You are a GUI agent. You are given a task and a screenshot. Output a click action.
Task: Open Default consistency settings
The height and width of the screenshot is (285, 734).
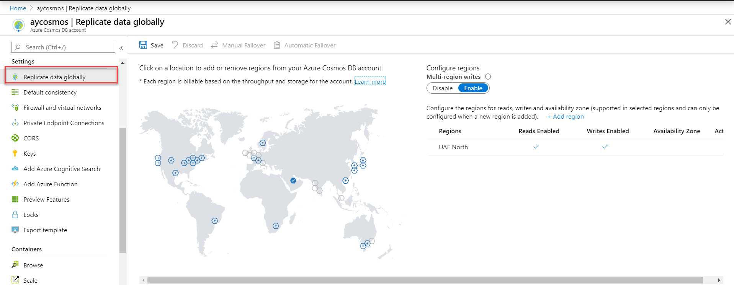pos(50,92)
